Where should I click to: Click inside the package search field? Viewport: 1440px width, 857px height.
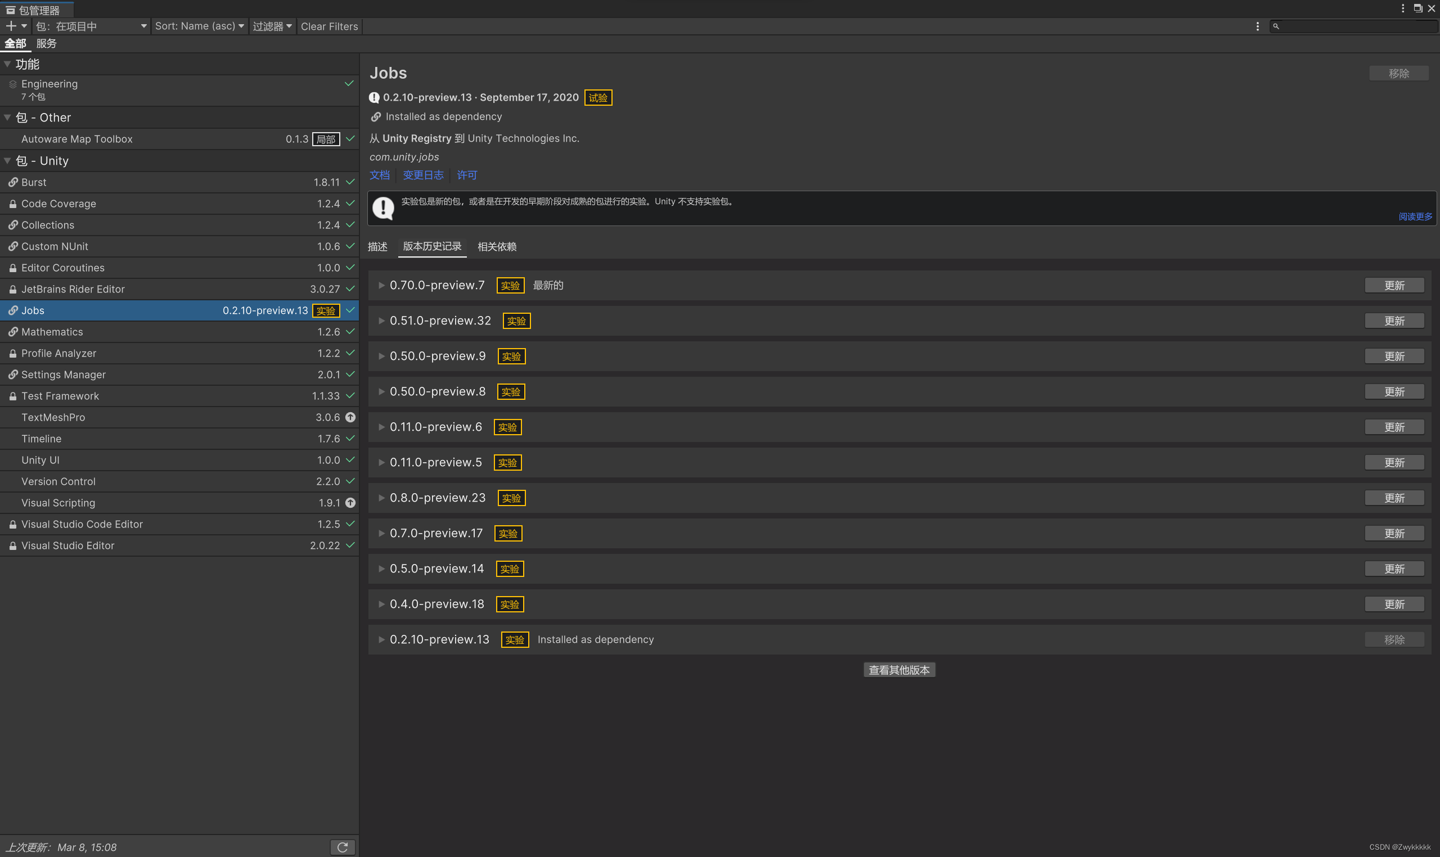pos(1352,26)
